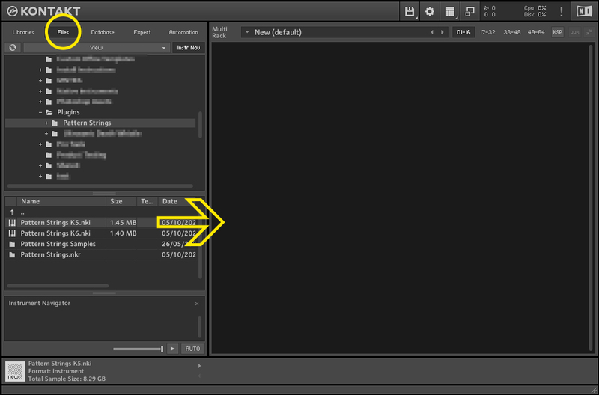The width and height of the screenshot is (599, 395).
Task: Show rack page 49-64
Action: pos(536,32)
